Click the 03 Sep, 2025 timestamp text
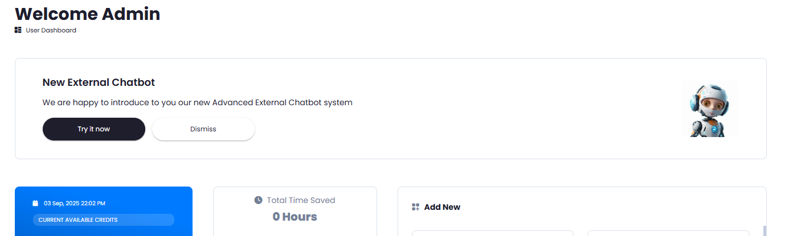The height and width of the screenshot is (236, 785). pos(75,203)
